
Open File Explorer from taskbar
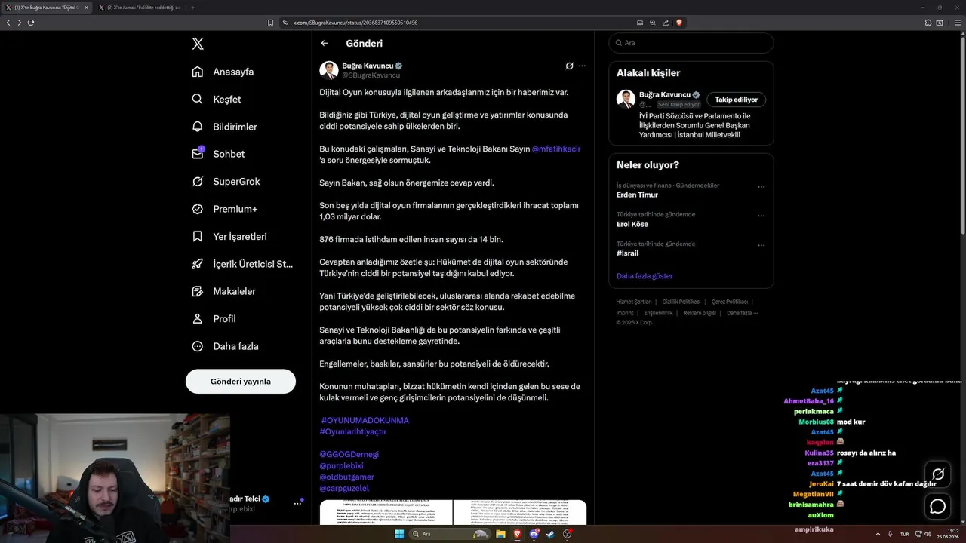coord(500,534)
